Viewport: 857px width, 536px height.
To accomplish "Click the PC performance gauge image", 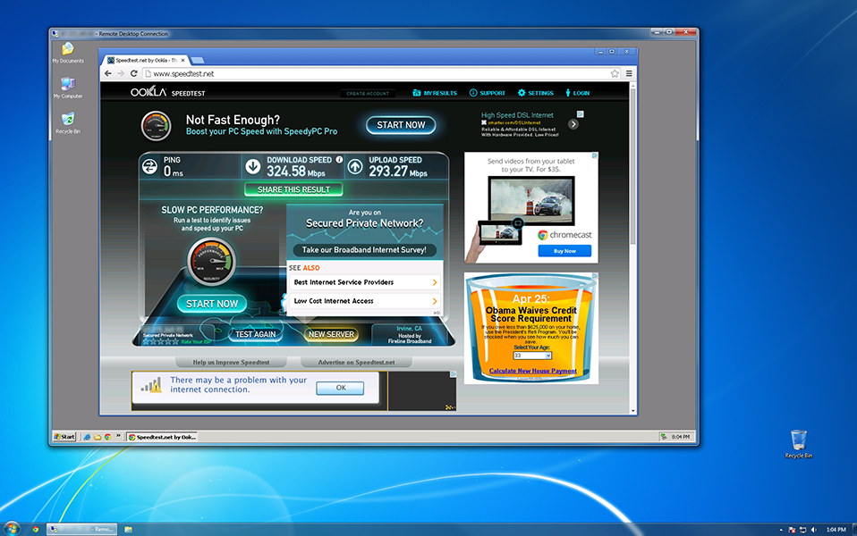I will (211, 262).
